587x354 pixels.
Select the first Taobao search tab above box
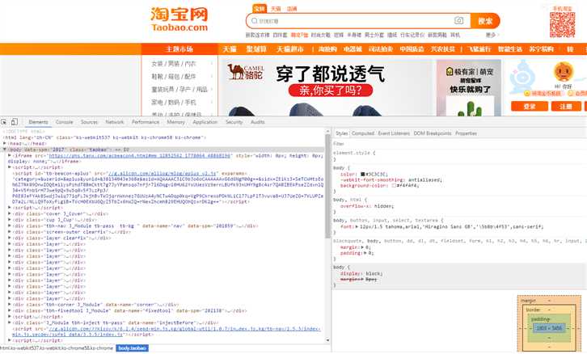[260, 8]
